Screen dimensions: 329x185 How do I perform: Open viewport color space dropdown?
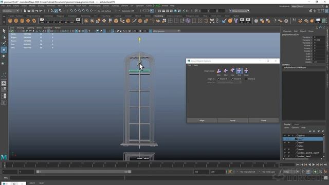pos(166,31)
